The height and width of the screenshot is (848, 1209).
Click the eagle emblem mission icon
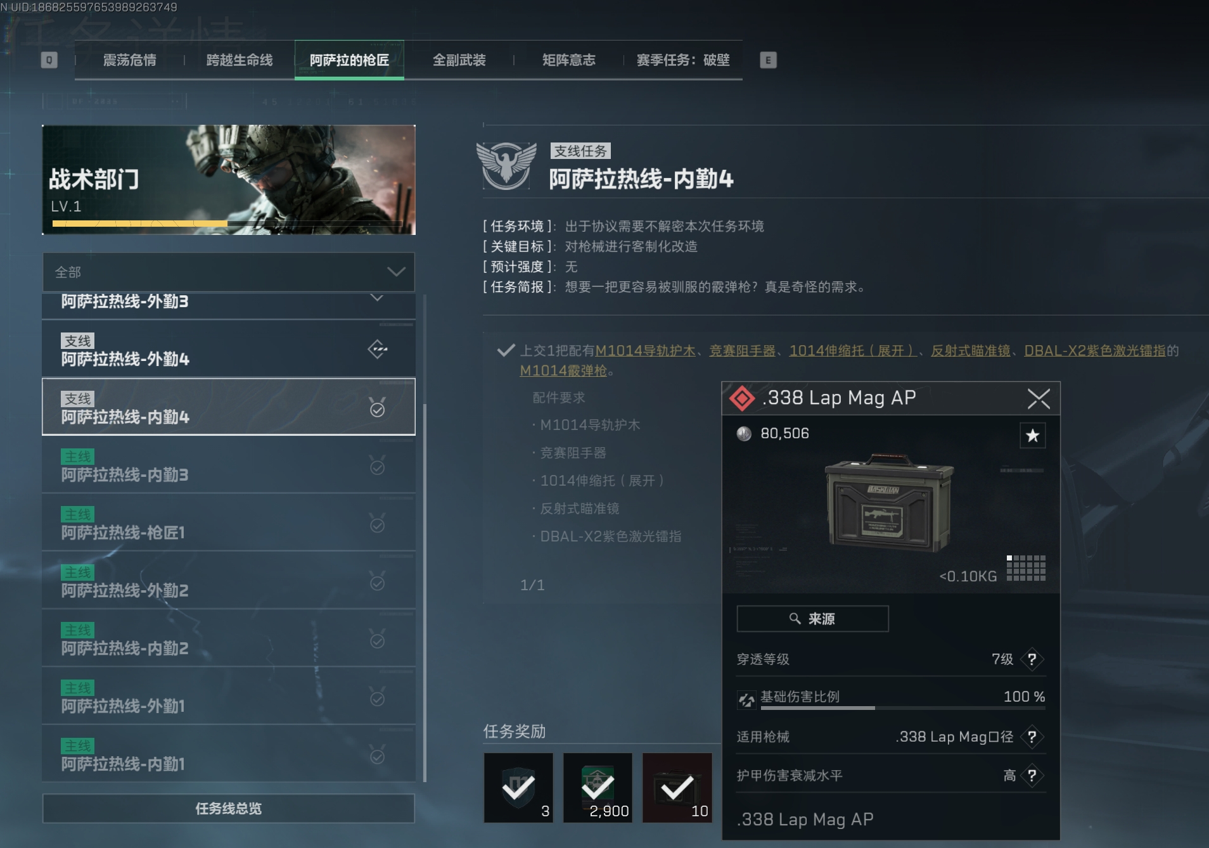(506, 165)
